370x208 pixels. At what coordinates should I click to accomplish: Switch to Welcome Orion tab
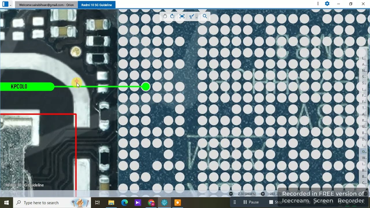pos(46,5)
